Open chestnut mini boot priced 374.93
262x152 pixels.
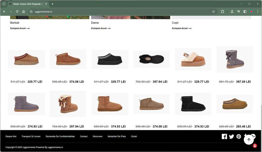coord(110,104)
